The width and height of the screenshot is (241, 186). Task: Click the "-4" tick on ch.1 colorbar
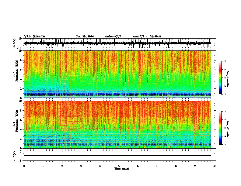(224, 70)
